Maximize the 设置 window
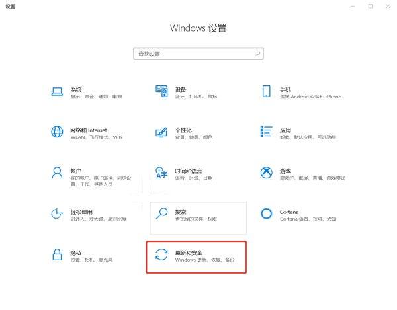This screenshot has height=310, width=397. (371, 6)
